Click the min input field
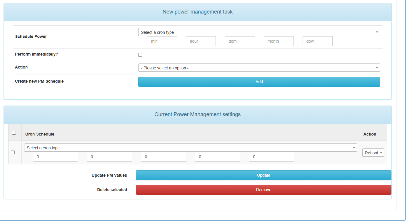407x222 pixels. pos(162,41)
